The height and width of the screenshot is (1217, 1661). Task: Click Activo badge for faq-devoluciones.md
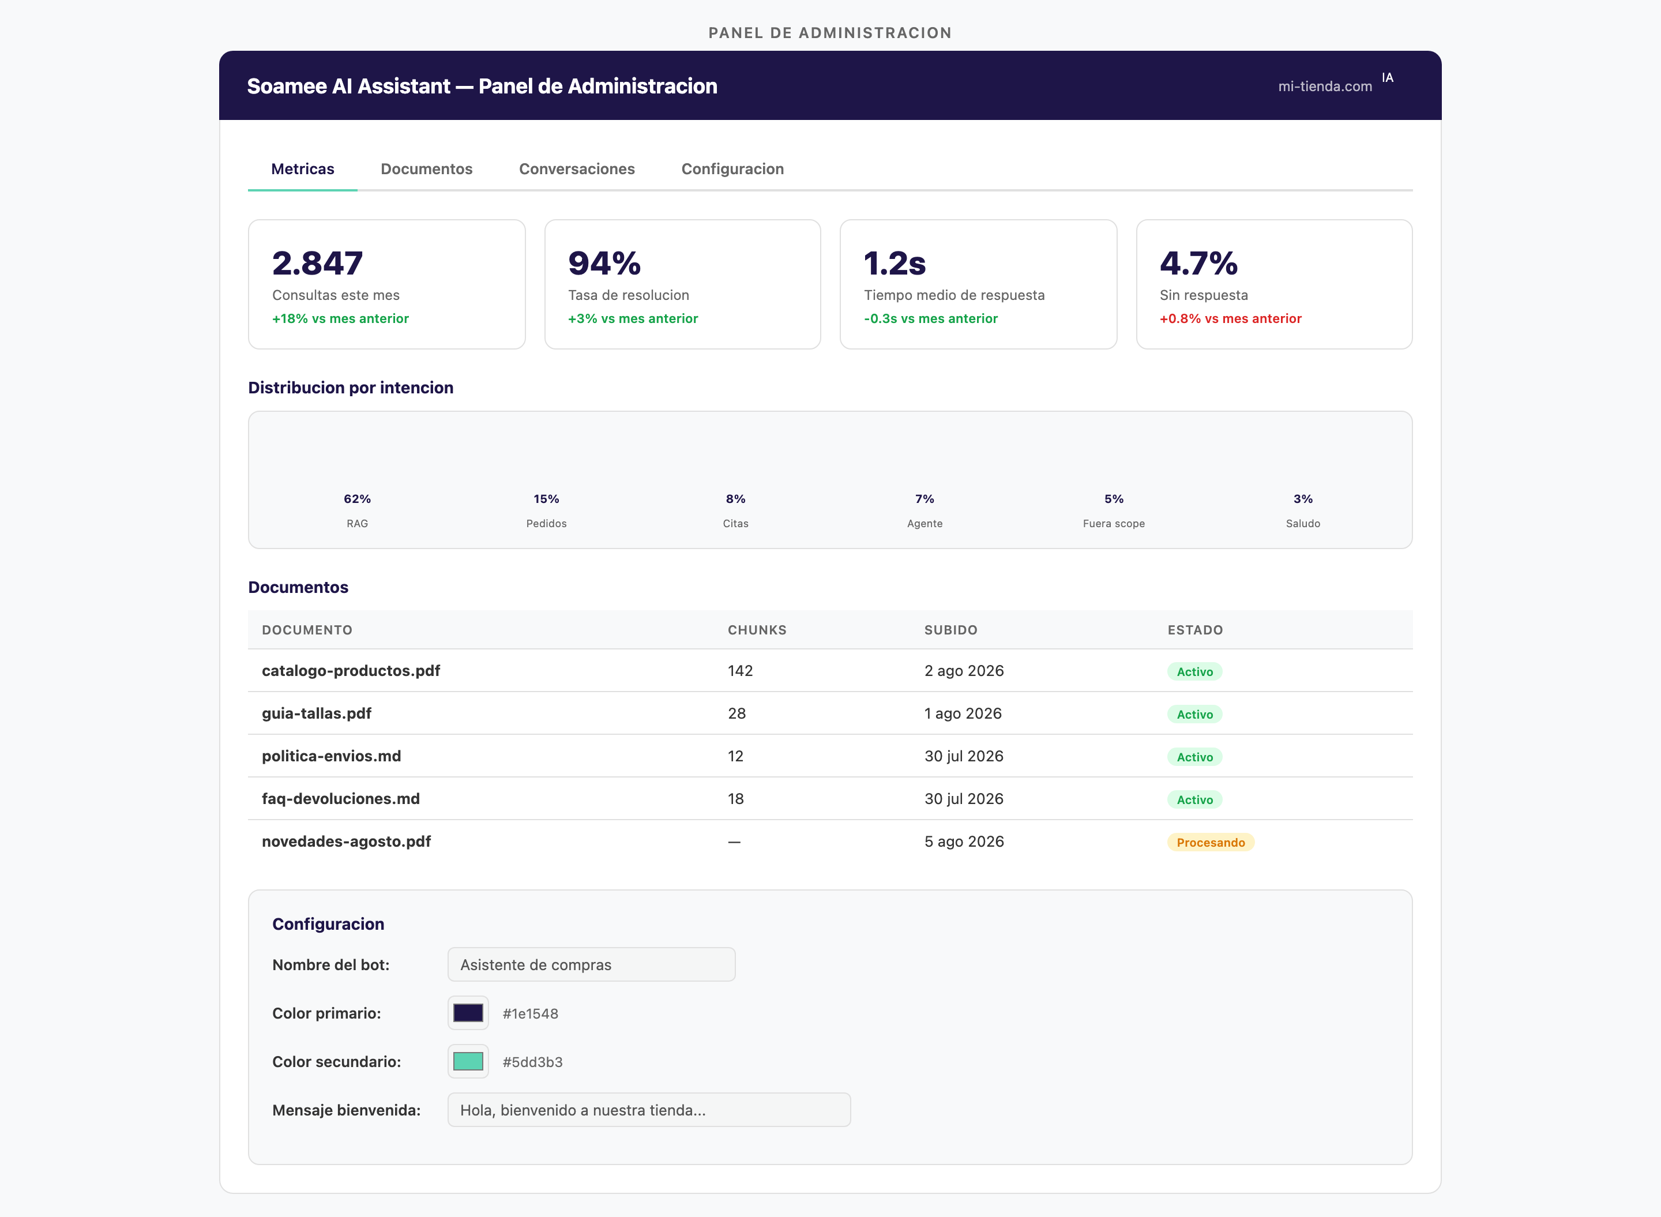(x=1195, y=799)
